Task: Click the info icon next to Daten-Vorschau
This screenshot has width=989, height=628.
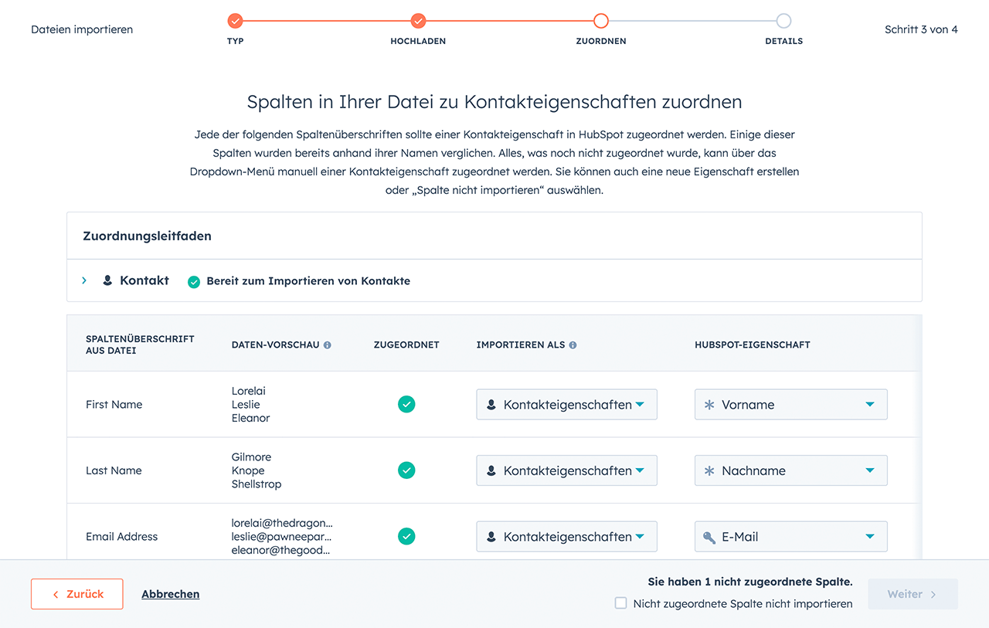Action: (x=328, y=345)
